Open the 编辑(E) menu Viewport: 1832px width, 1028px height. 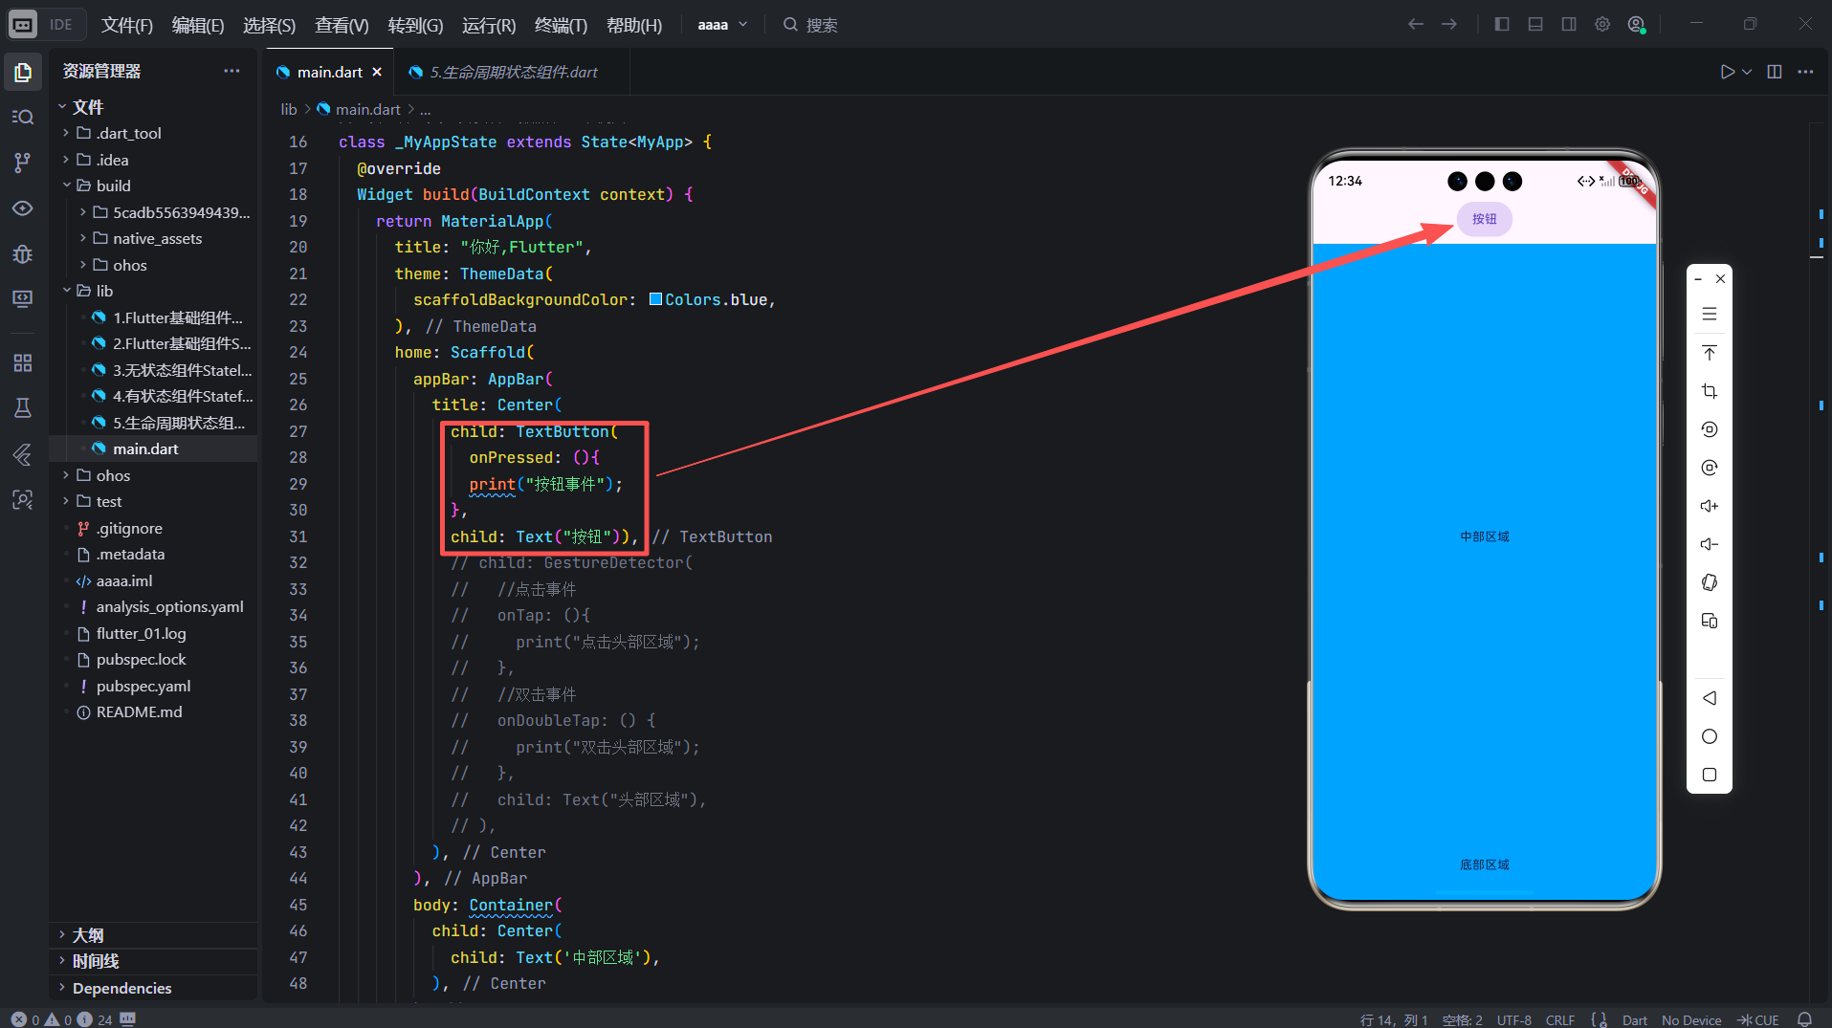click(x=198, y=25)
